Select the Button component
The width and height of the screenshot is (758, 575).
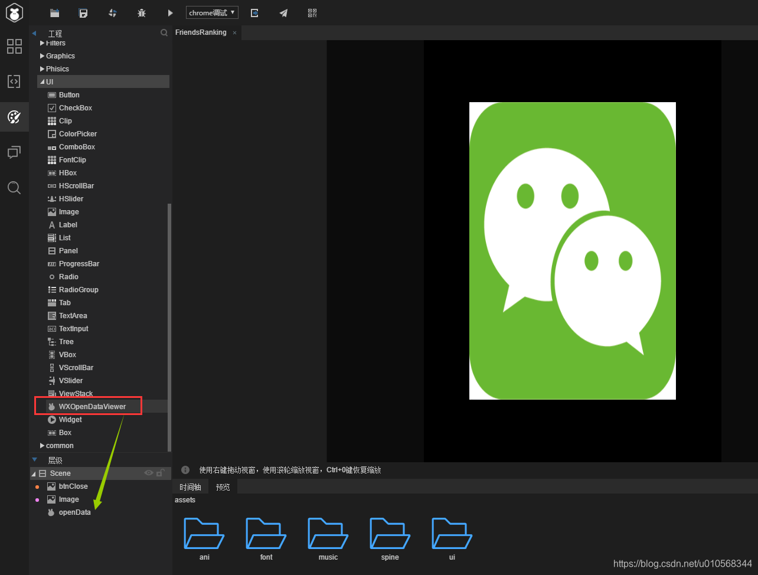[x=69, y=95]
